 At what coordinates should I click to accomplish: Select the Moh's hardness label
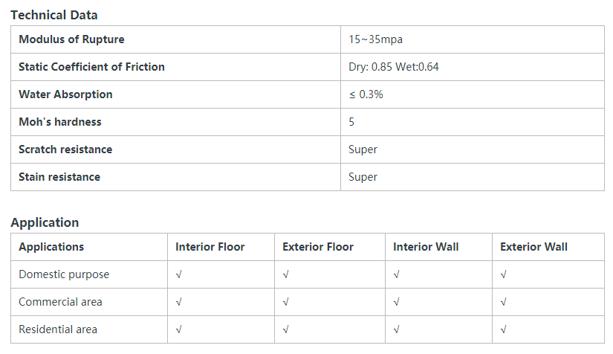coord(60,122)
